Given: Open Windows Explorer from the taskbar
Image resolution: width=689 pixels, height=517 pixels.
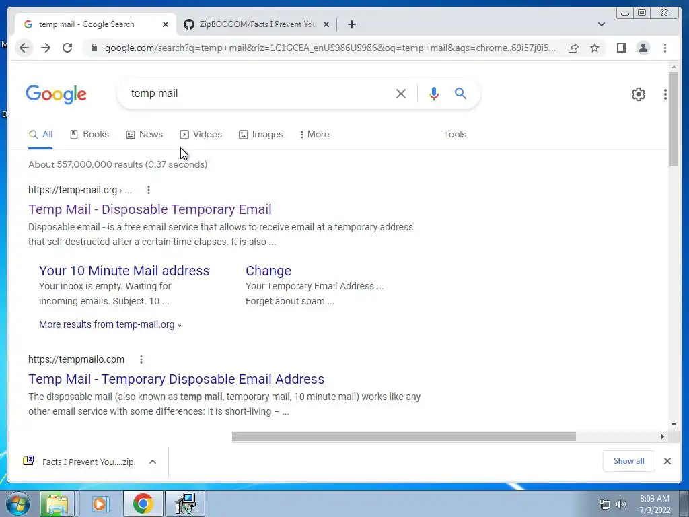Looking at the screenshot, I should tap(57, 504).
